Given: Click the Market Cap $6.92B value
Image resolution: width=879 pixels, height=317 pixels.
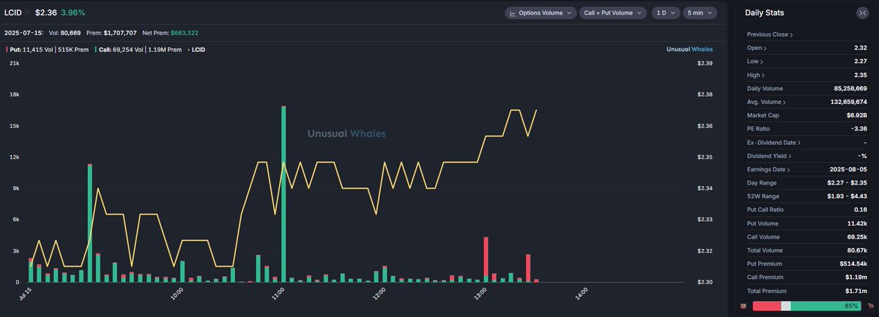Looking at the screenshot, I should (857, 115).
